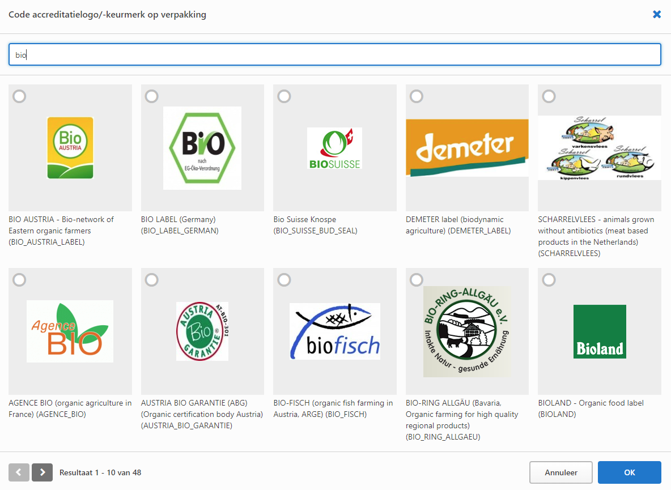Click the AUSTRIA BIO GARANTIE (ABG) caption

point(202,414)
